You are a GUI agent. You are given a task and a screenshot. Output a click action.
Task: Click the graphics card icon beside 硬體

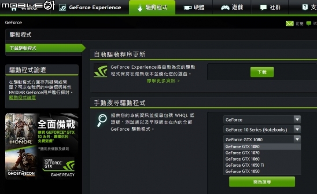(x=188, y=7)
